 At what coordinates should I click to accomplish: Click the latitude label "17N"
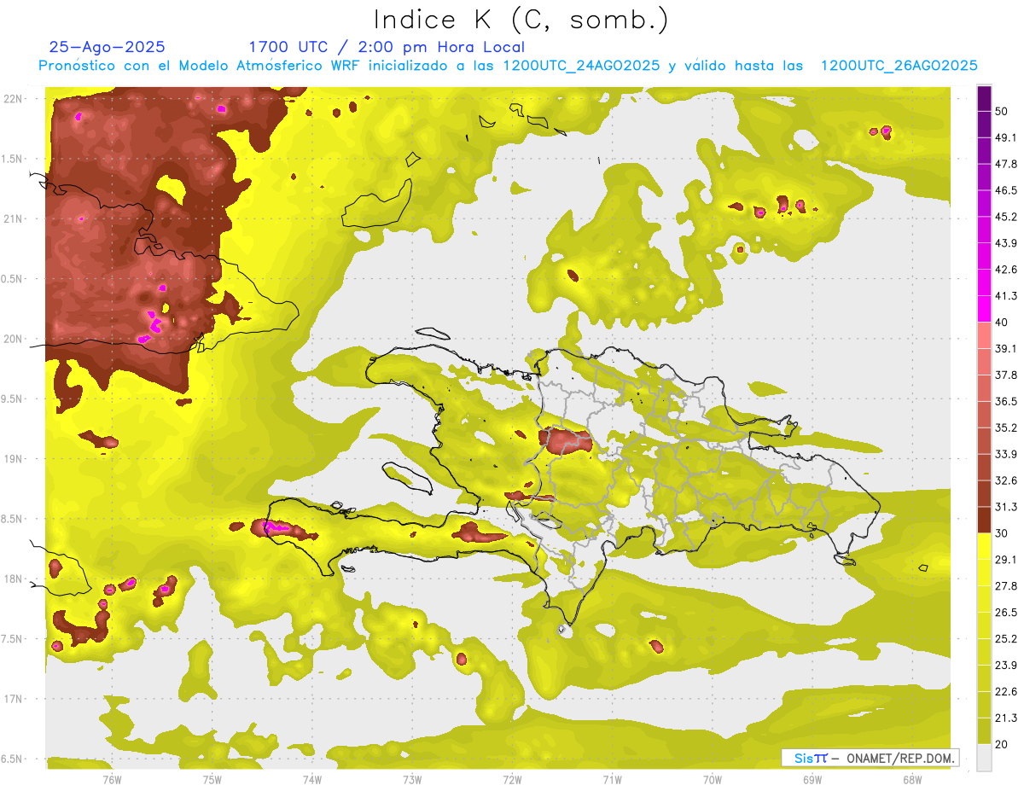click(15, 699)
